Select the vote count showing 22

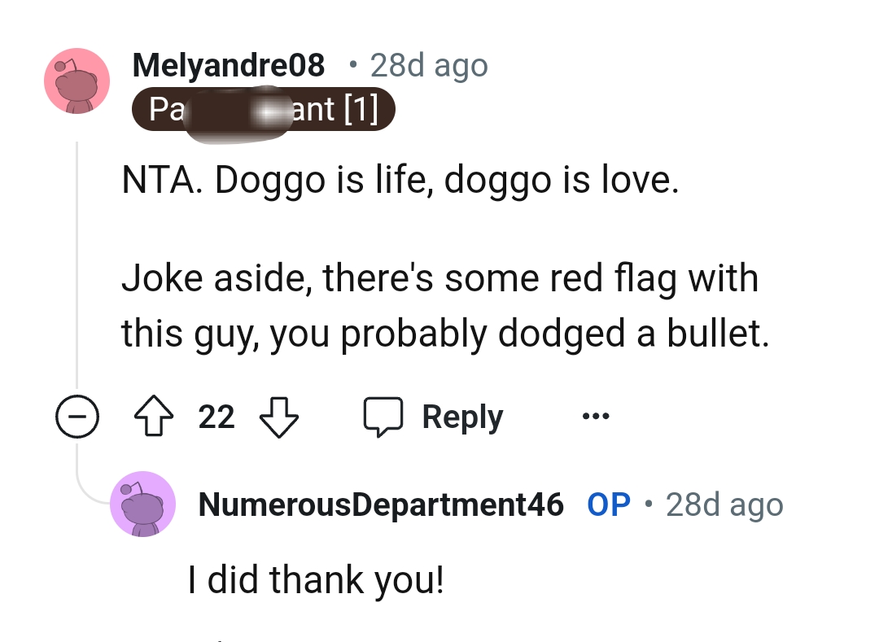click(x=215, y=416)
